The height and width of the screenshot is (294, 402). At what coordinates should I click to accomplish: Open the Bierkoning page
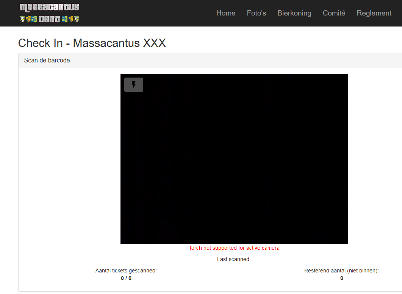click(x=294, y=13)
